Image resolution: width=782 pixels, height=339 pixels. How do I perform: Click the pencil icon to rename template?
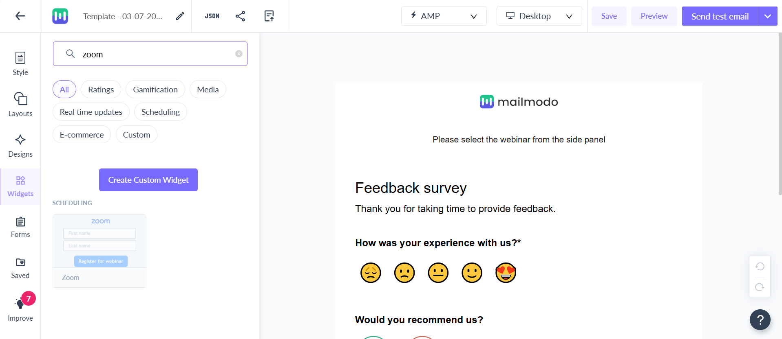tap(180, 16)
